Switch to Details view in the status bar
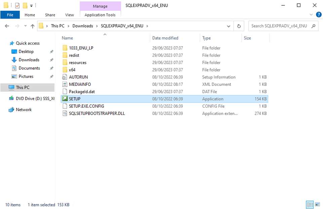This screenshot has width=323, height=209. coord(310,205)
